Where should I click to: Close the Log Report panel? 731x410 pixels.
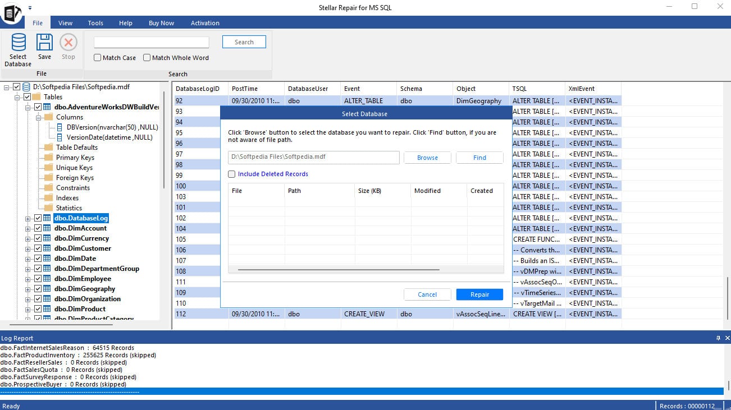[x=727, y=338]
